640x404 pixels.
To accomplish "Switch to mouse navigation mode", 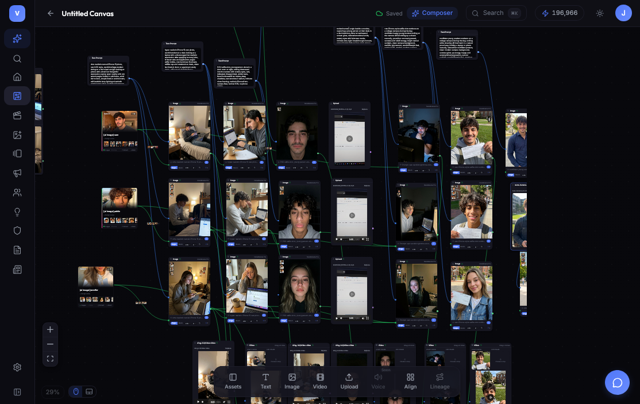I will coord(76,392).
